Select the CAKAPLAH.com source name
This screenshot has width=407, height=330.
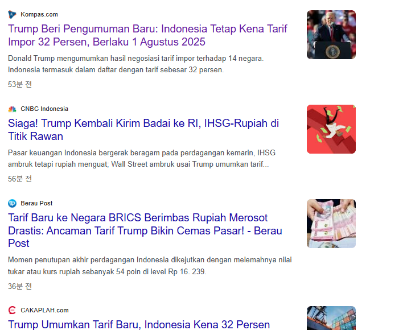(44, 310)
